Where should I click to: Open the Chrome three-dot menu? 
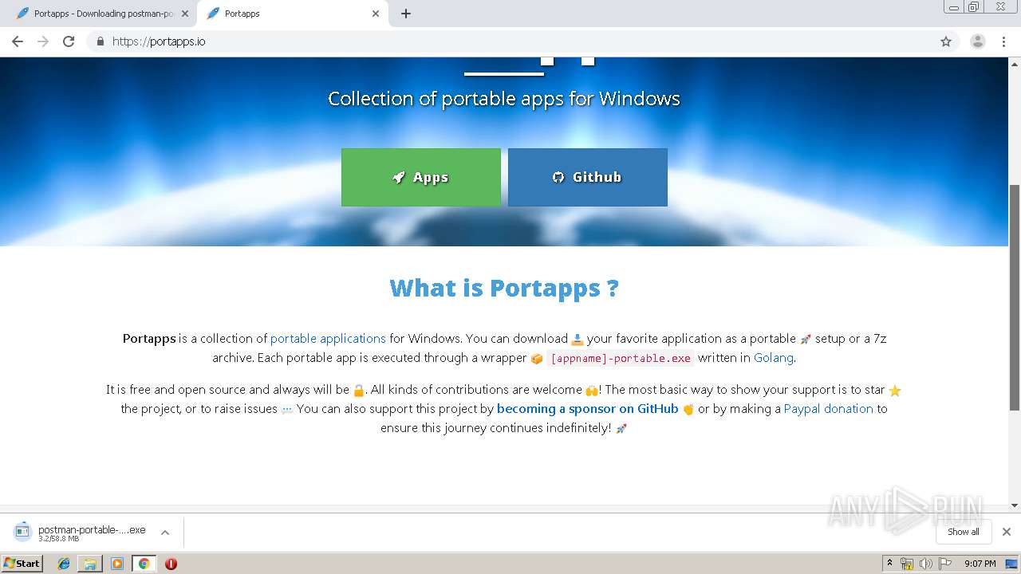[1004, 41]
